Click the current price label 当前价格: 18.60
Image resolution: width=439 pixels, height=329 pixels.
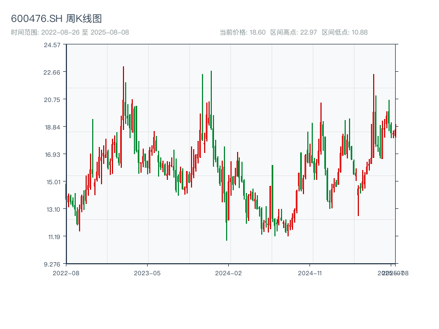click(243, 32)
